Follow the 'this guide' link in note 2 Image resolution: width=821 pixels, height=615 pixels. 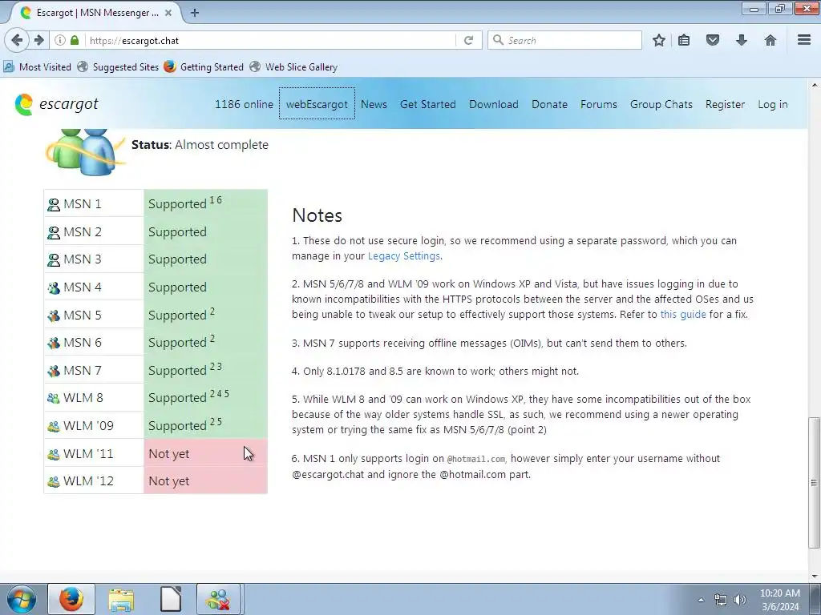point(683,314)
